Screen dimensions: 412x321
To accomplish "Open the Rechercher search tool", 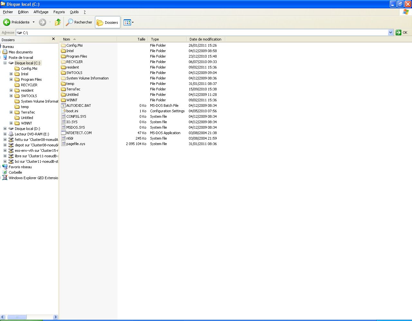I will point(79,22).
